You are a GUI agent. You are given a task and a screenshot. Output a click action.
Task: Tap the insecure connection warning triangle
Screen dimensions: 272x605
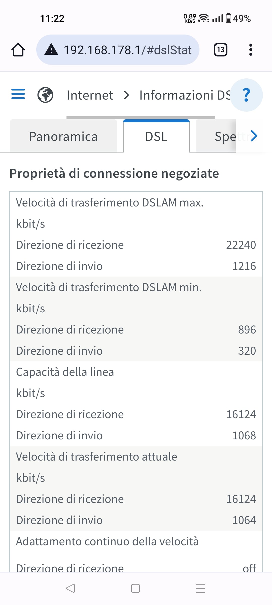51,49
